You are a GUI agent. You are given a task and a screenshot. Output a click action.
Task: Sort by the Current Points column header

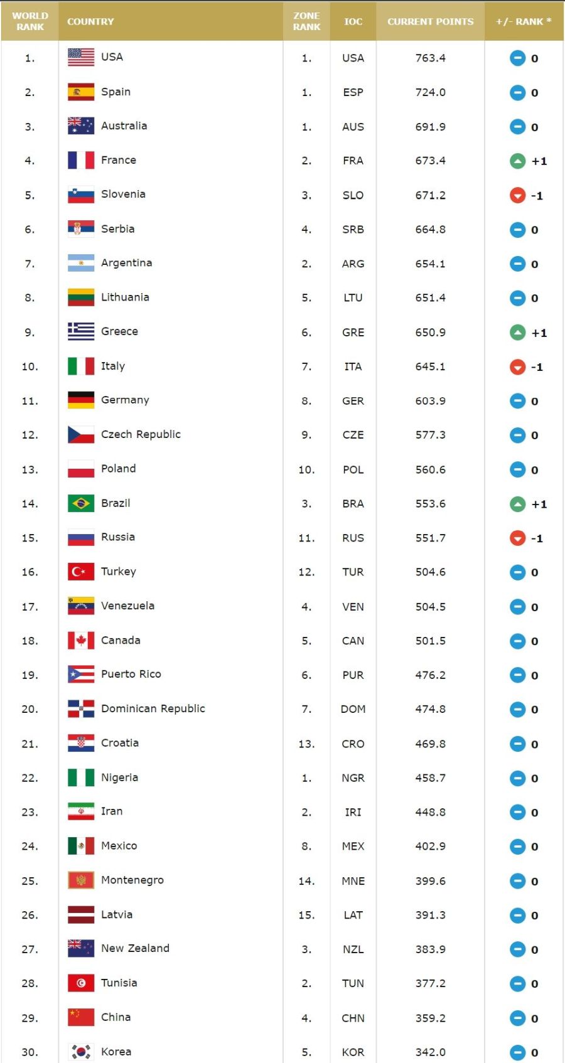(430, 21)
